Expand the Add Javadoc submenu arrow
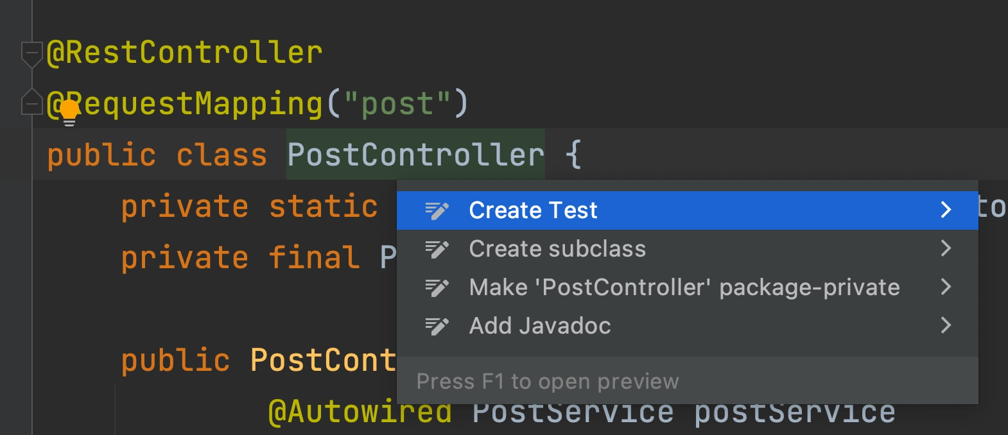Image resolution: width=1008 pixels, height=435 pixels. pos(945,325)
